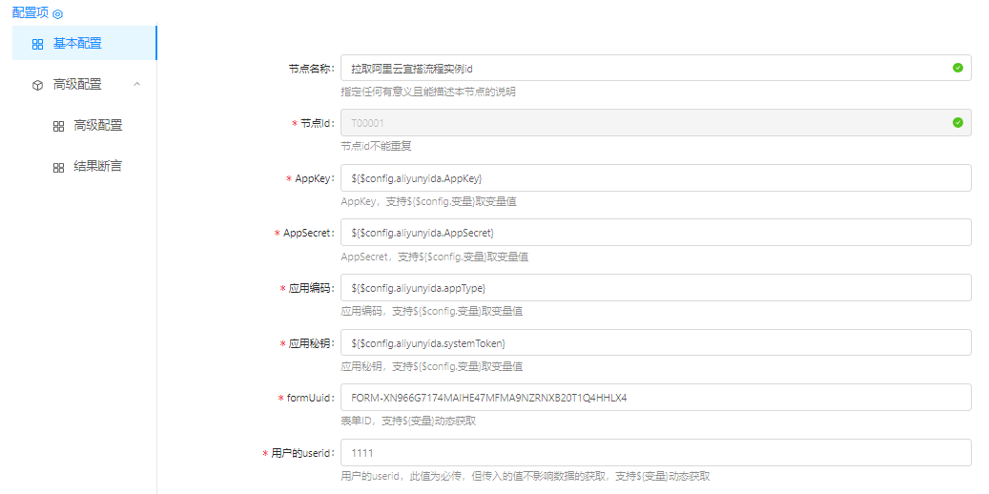Click the grid icon of 高级配置 sub-item

pyautogui.click(x=58, y=126)
